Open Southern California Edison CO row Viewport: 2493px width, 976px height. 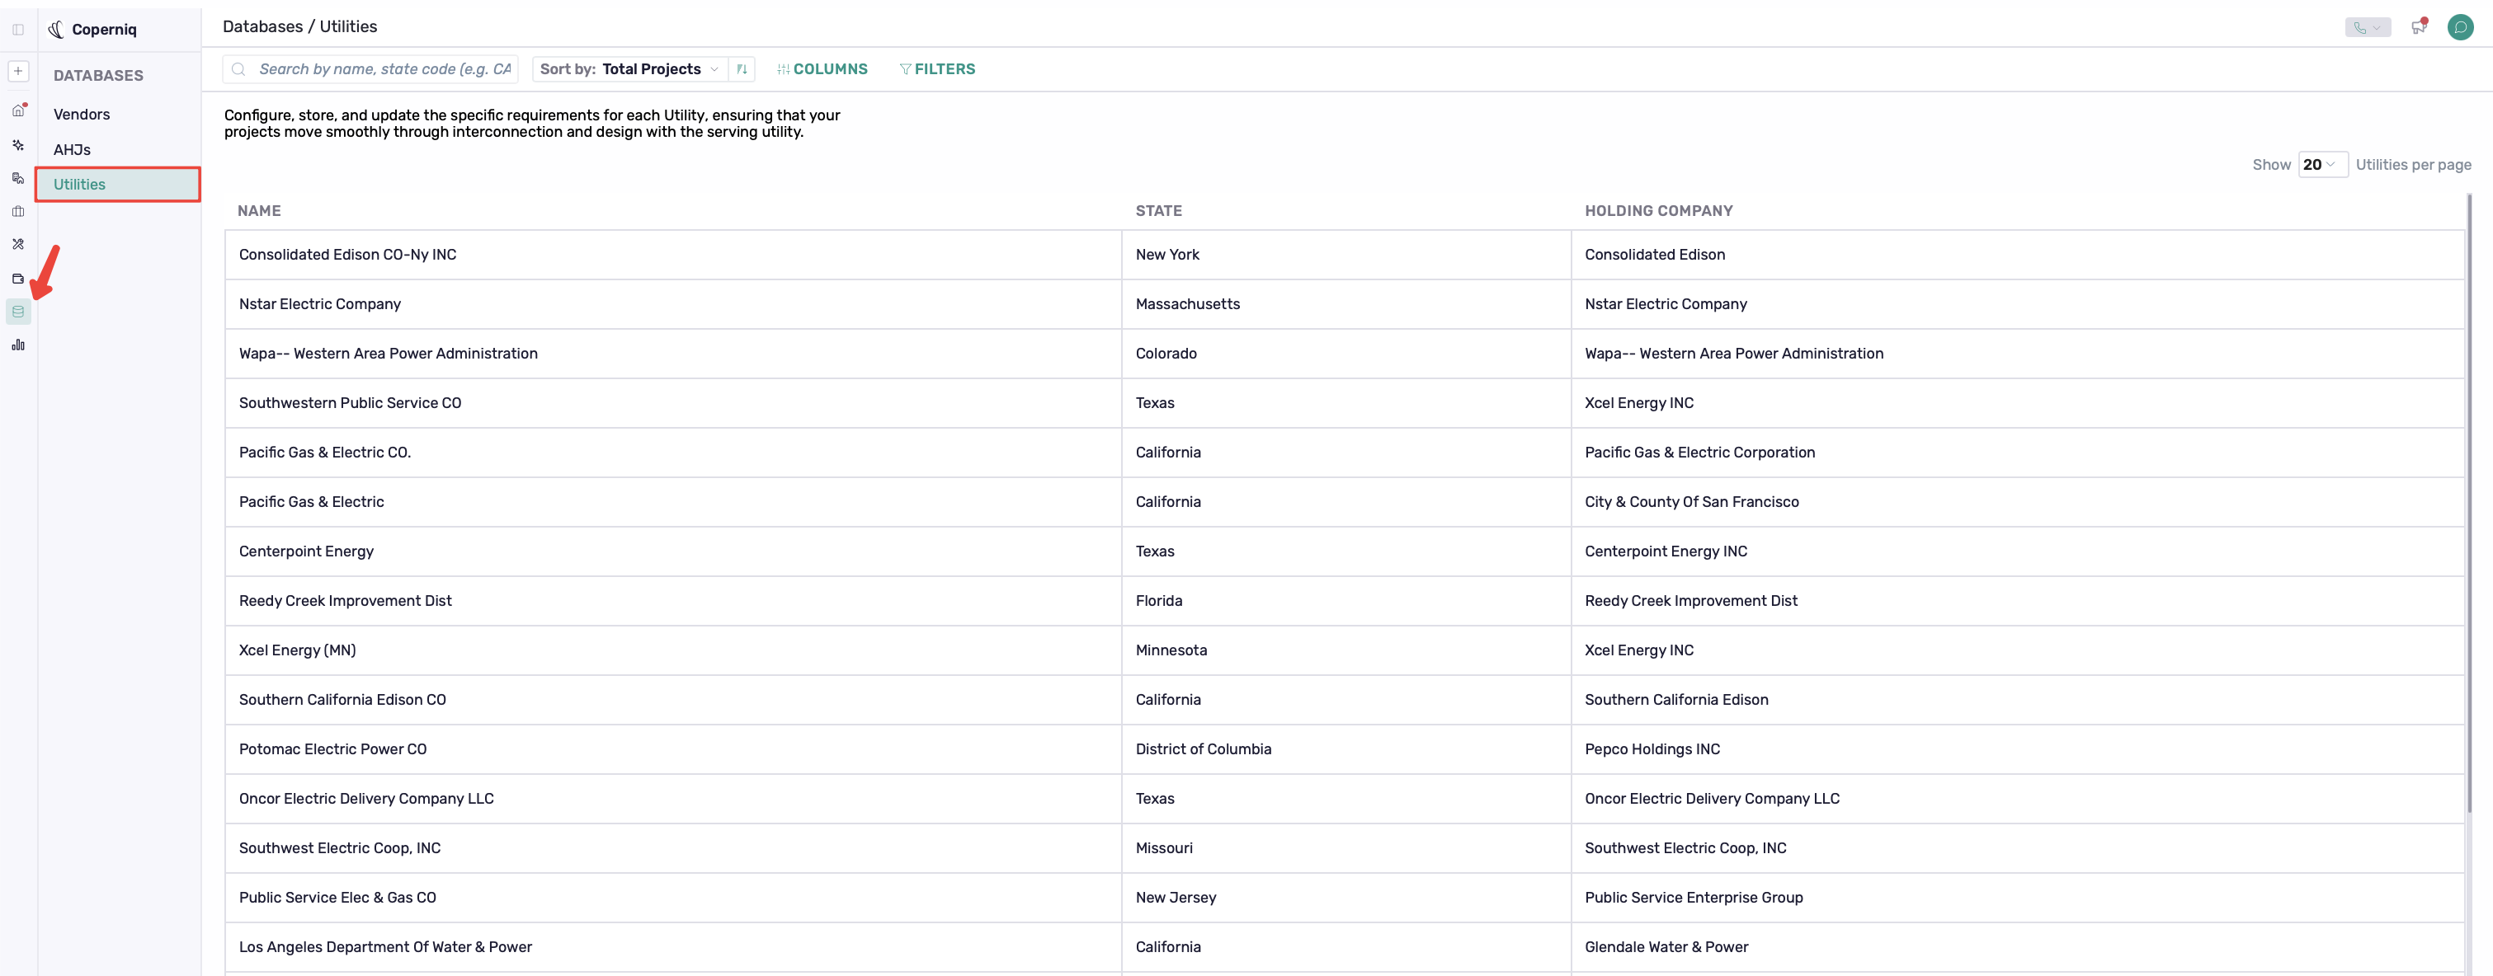[1344, 699]
